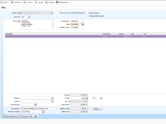Screen dimensions: 166x124
Task: Select the $1,951.31 amount cell in highlighted row
Action: click(124, 37)
